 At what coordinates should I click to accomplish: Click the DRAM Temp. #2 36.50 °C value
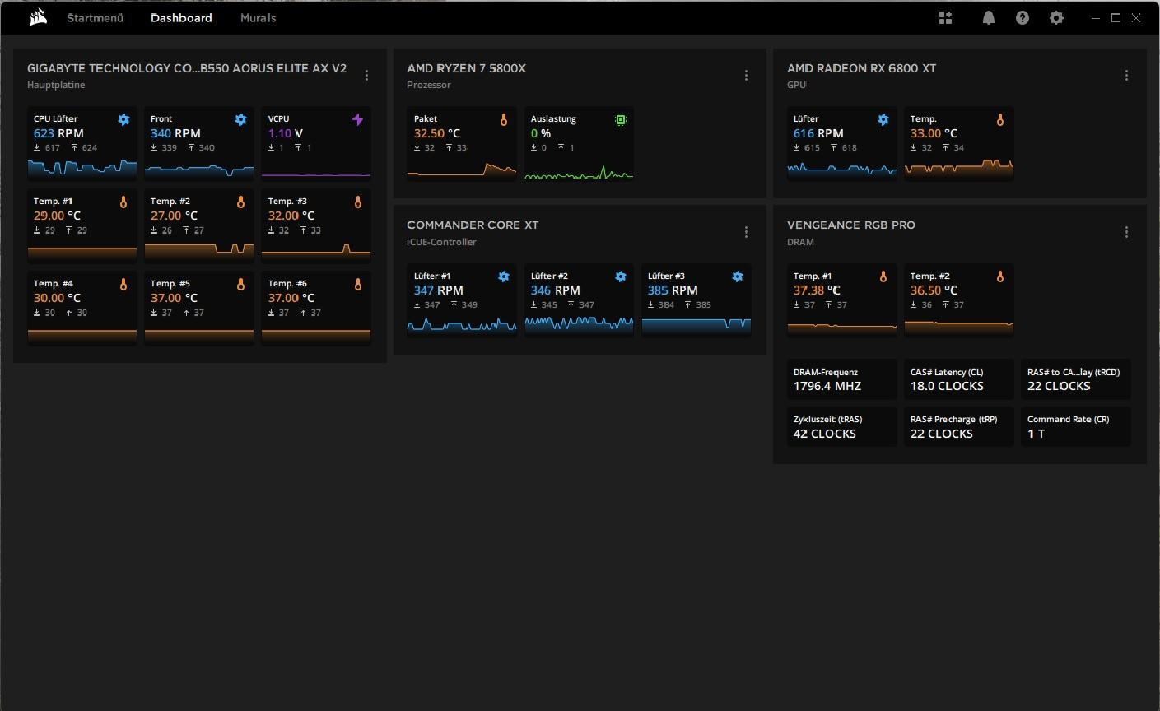pyautogui.click(x=934, y=290)
